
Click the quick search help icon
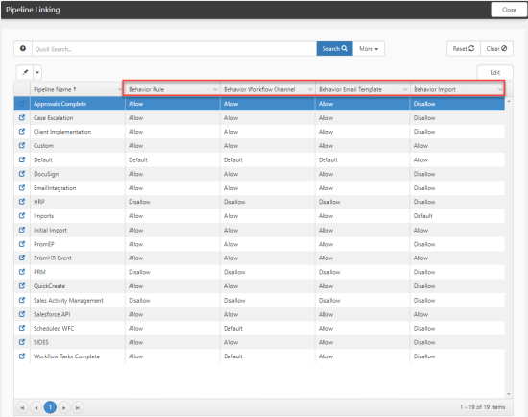click(x=23, y=49)
